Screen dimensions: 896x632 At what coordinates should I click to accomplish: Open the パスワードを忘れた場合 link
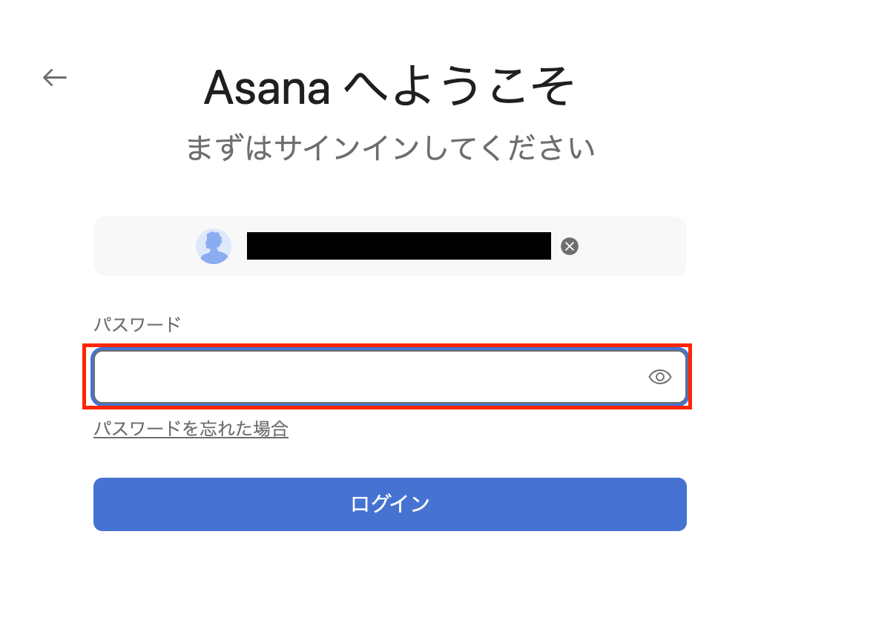point(191,429)
